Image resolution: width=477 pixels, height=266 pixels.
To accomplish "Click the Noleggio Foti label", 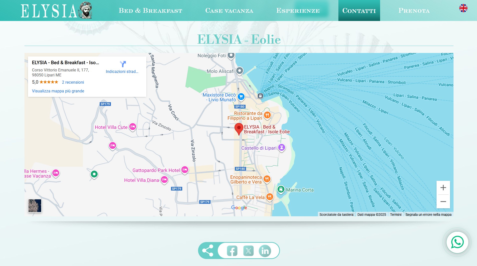I will tap(212, 56).
